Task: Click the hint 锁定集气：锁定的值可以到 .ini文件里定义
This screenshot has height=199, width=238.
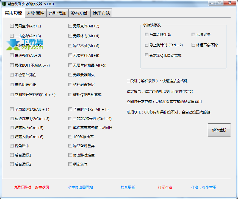Action: tap(160, 91)
